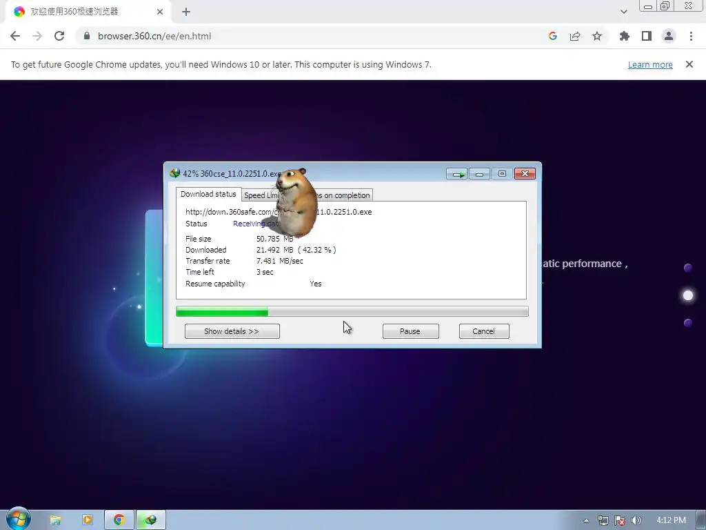The image size is (706, 530).
Task: Select the middle white page navigation dot
Action: (x=688, y=295)
